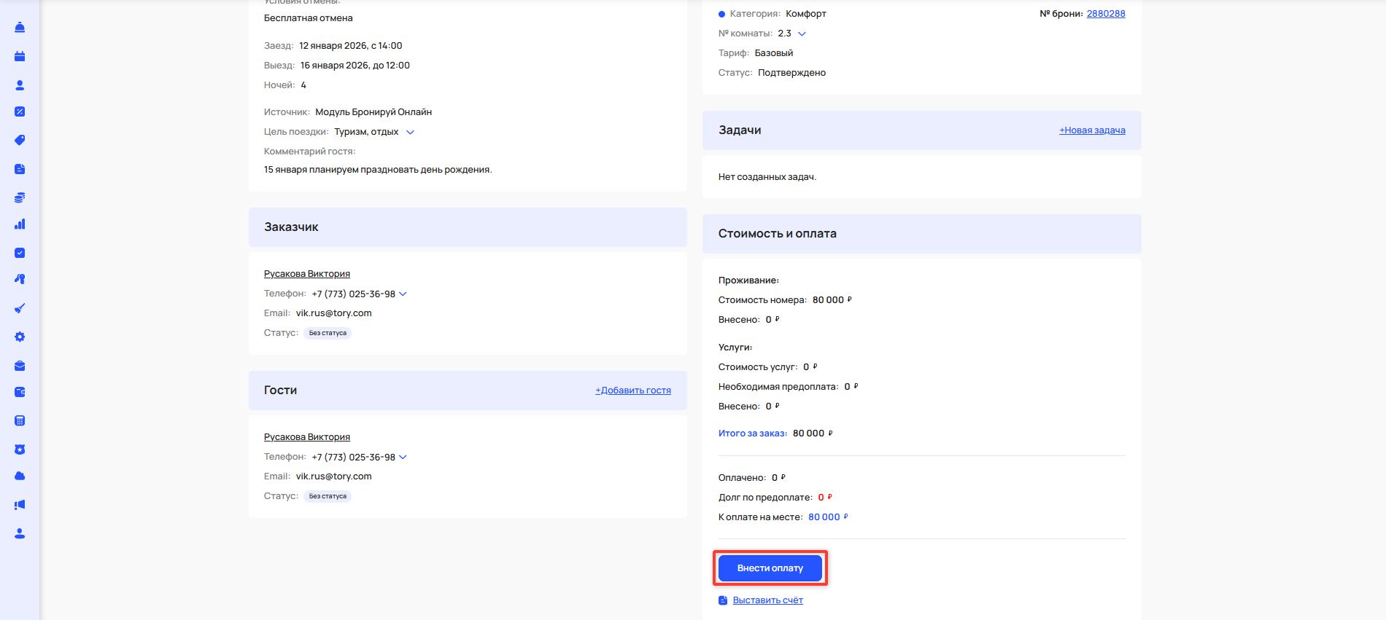1386x620 pixels.
Task: Expand the room number 2.3 dropdown
Action: (802, 34)
